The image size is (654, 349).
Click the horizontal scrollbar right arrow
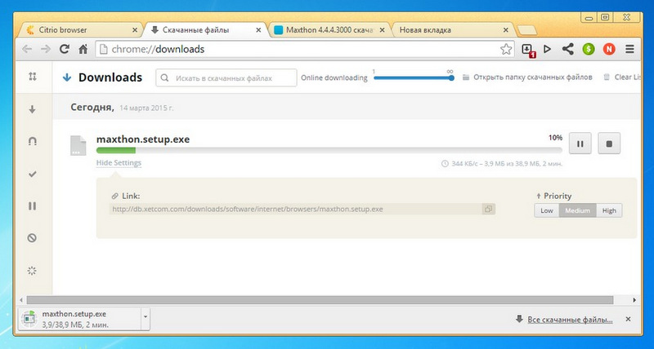click(x=634, y=300)
